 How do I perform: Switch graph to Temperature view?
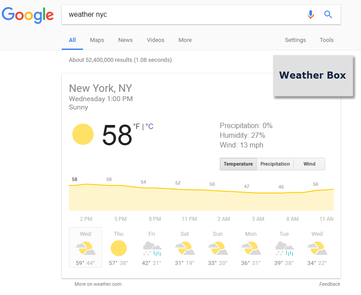(238, 164)
